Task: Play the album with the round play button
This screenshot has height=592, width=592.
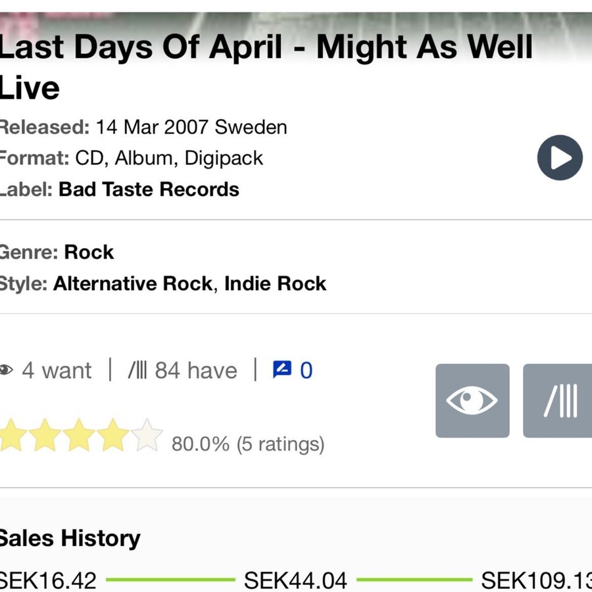Action: click(560, 157)
